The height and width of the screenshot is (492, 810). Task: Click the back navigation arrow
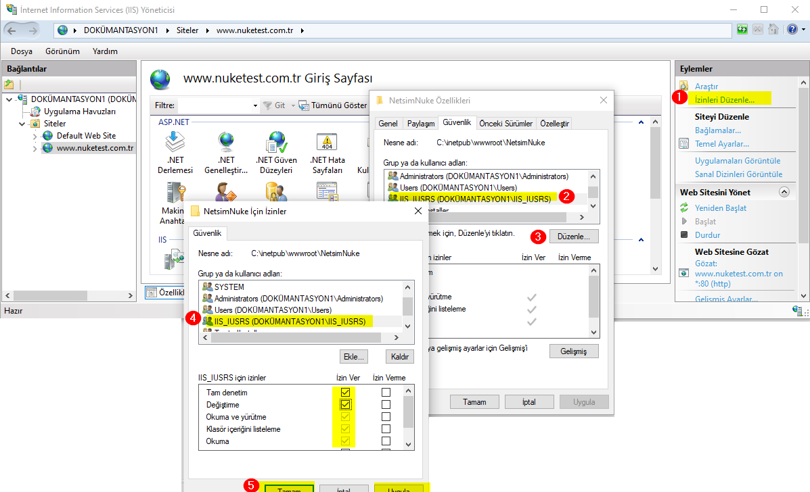[12, 30]
